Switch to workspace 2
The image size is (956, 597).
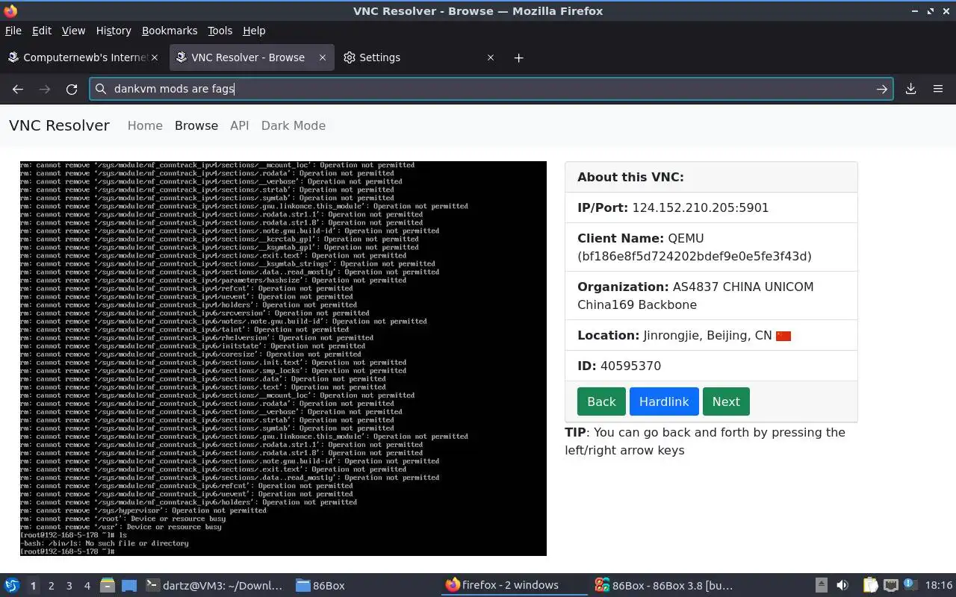pyautogui.click(x=52, y=586)
